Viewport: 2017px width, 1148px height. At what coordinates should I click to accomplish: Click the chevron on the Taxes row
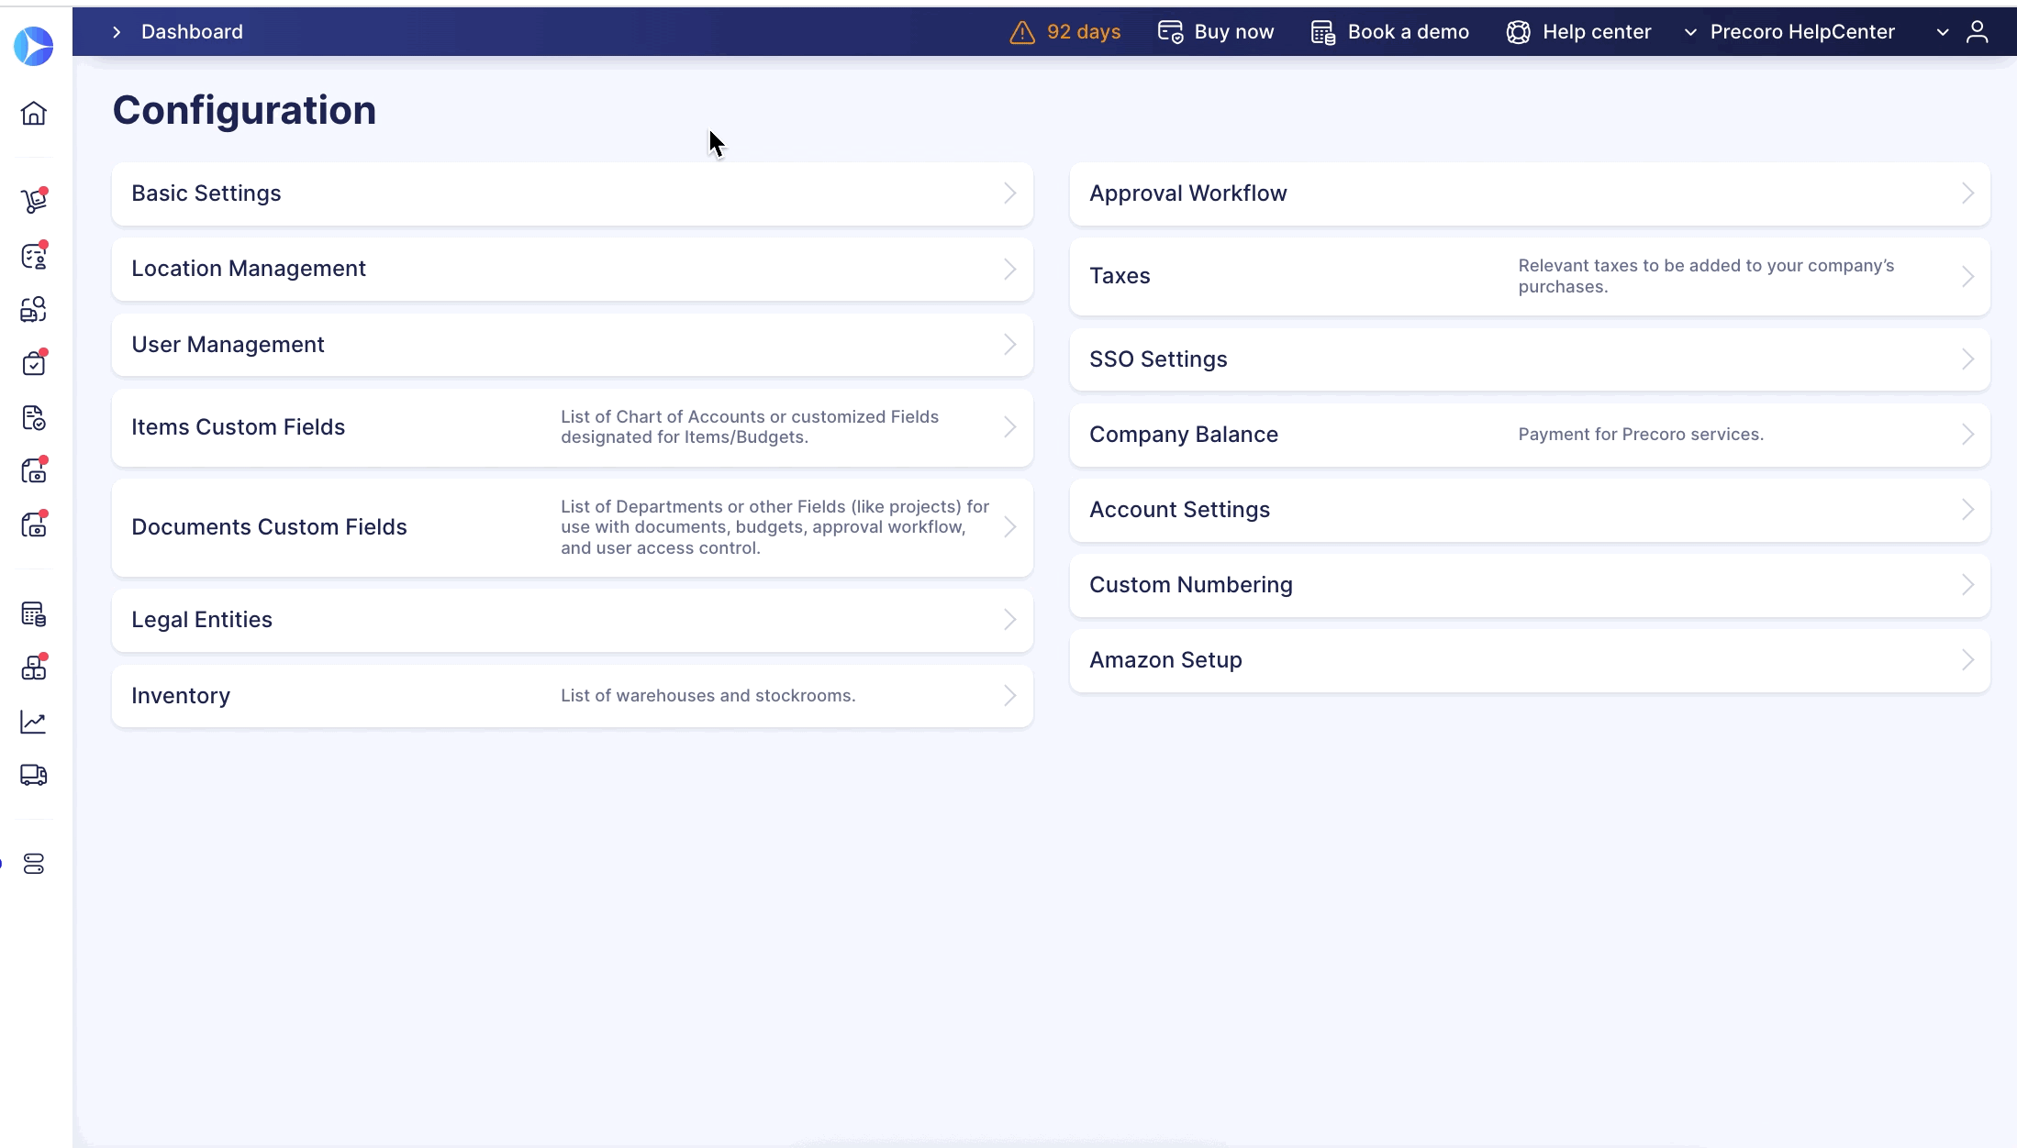pyautogui.click(x=1967, y=276)
